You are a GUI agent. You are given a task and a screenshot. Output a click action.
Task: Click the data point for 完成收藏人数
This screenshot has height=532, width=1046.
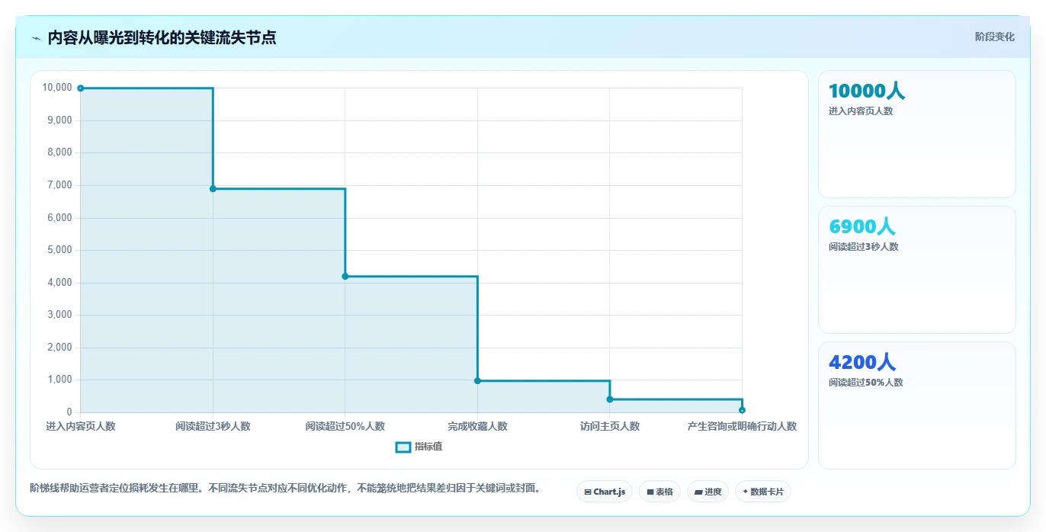(x=477, y=380)
